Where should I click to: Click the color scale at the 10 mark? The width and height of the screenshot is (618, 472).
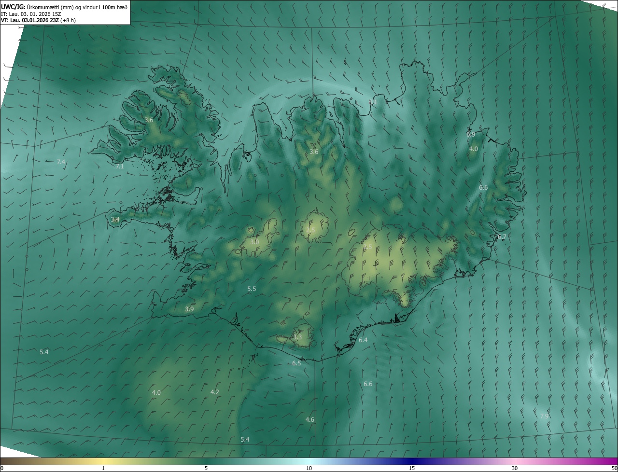[x=309, y=462]
